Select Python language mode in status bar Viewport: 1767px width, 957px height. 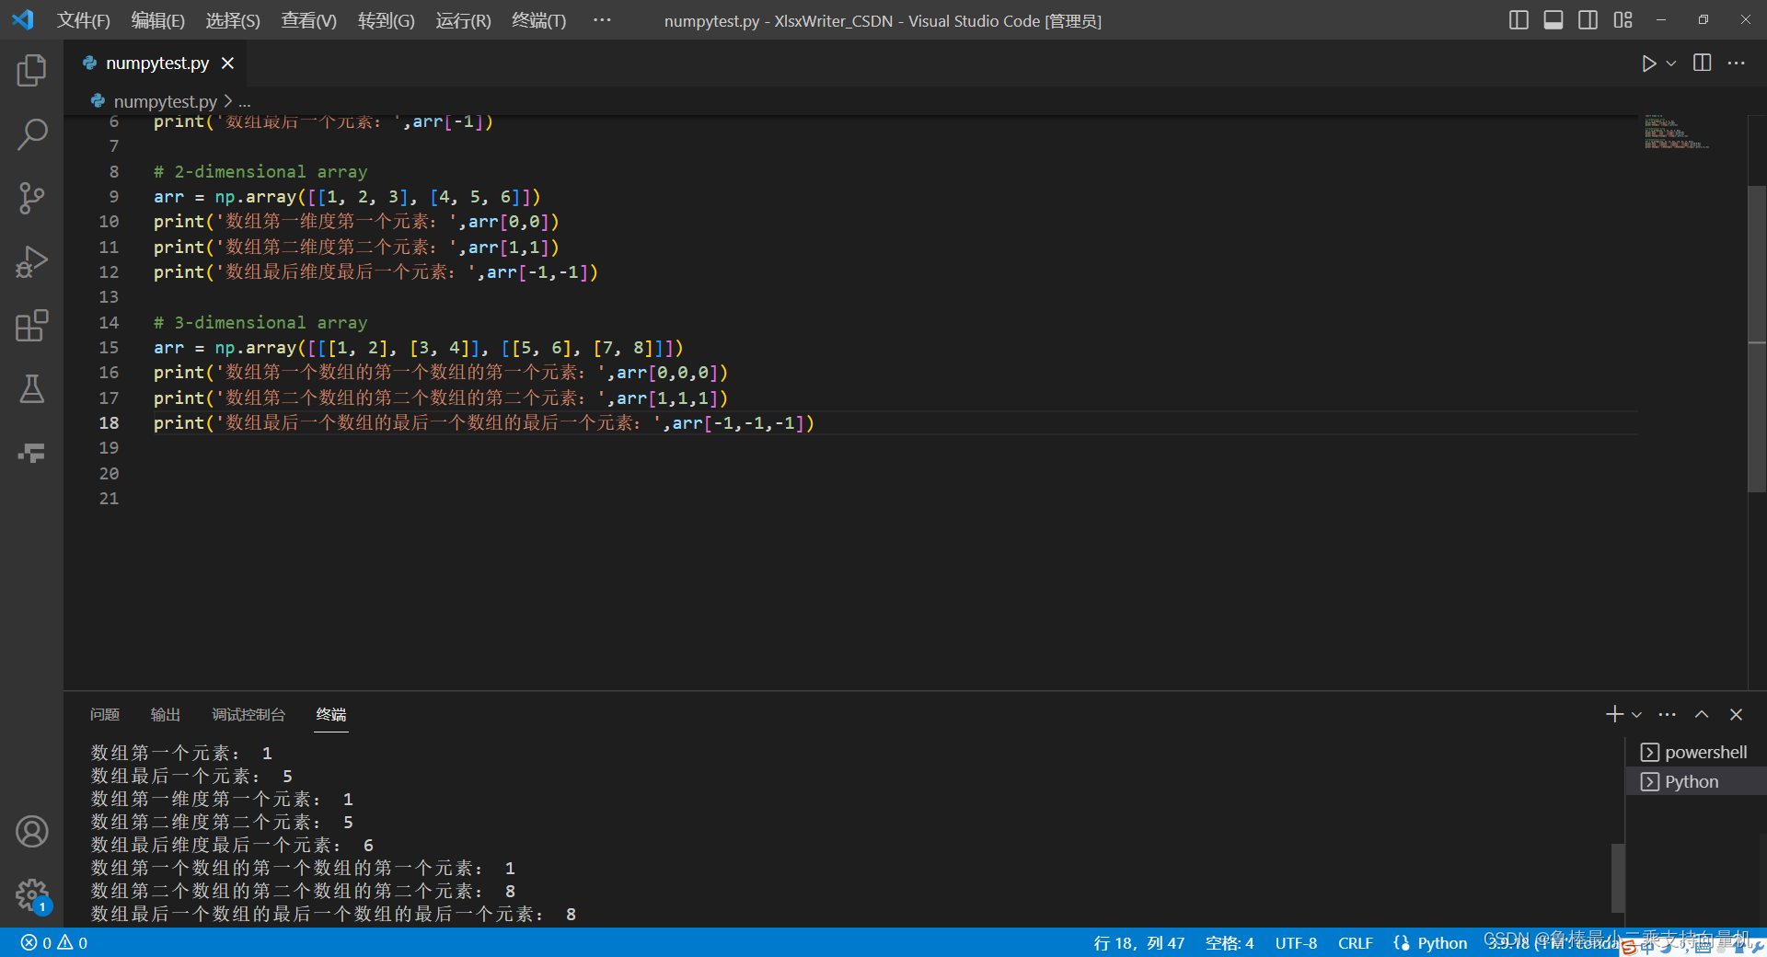[x=1441, y=943]
